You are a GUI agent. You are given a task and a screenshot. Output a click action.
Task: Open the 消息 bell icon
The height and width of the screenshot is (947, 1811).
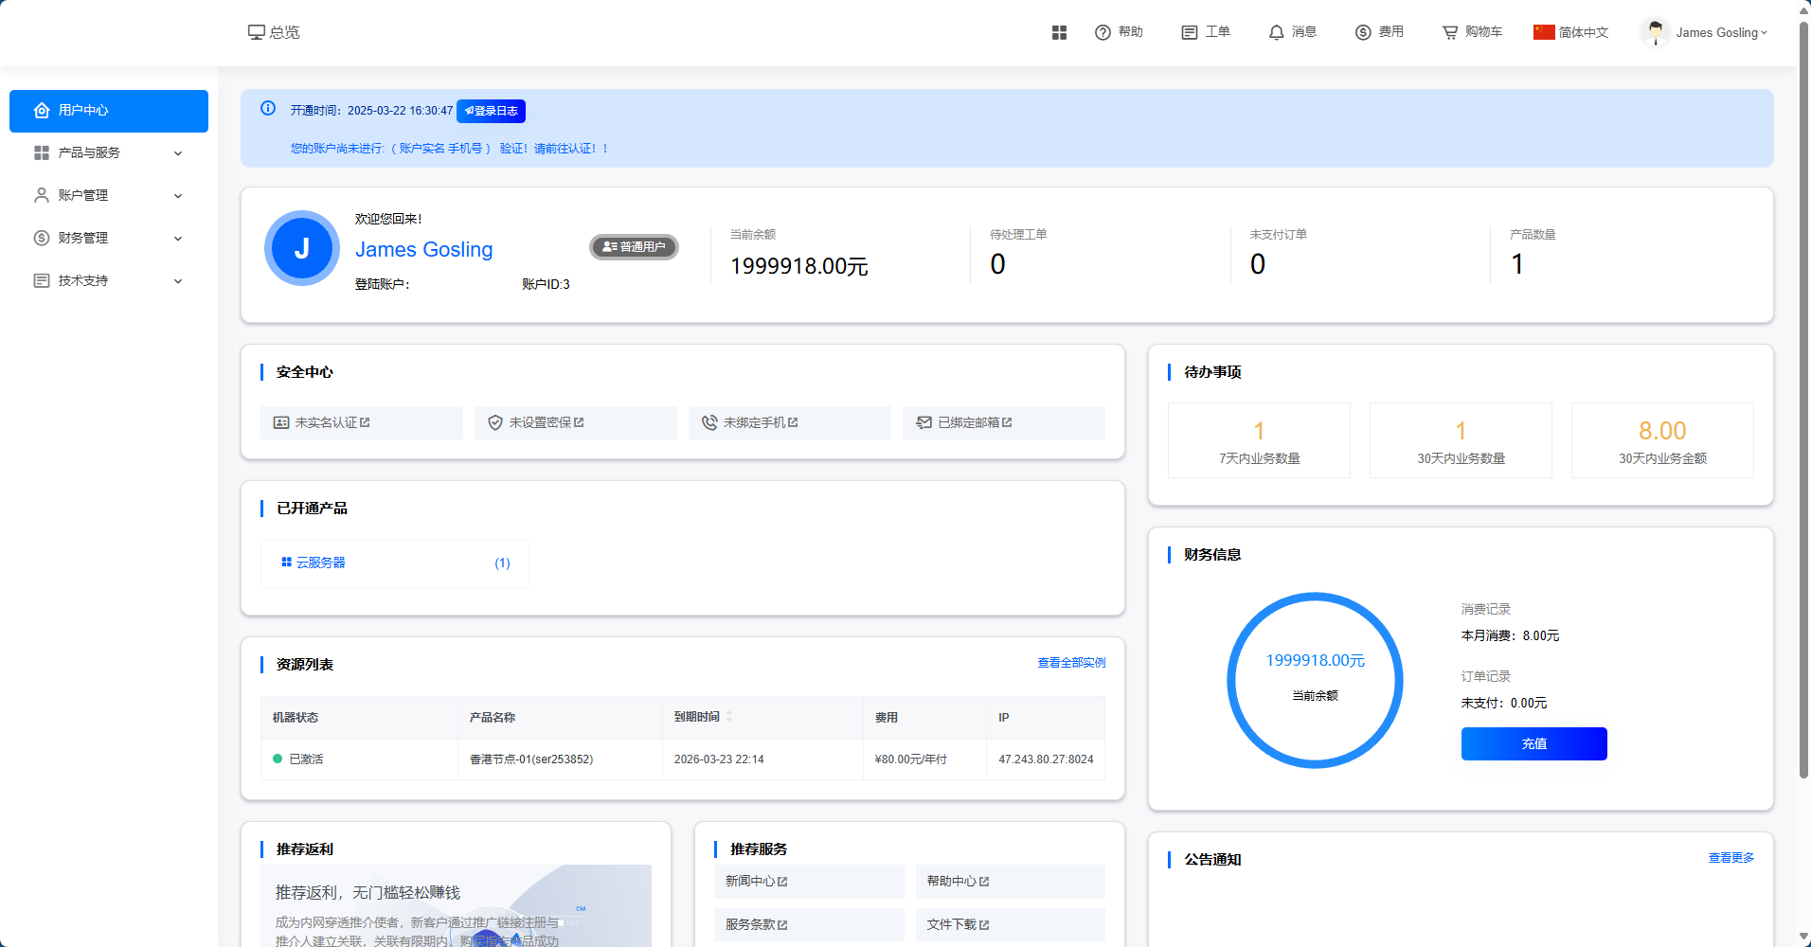pos(1277,32)
